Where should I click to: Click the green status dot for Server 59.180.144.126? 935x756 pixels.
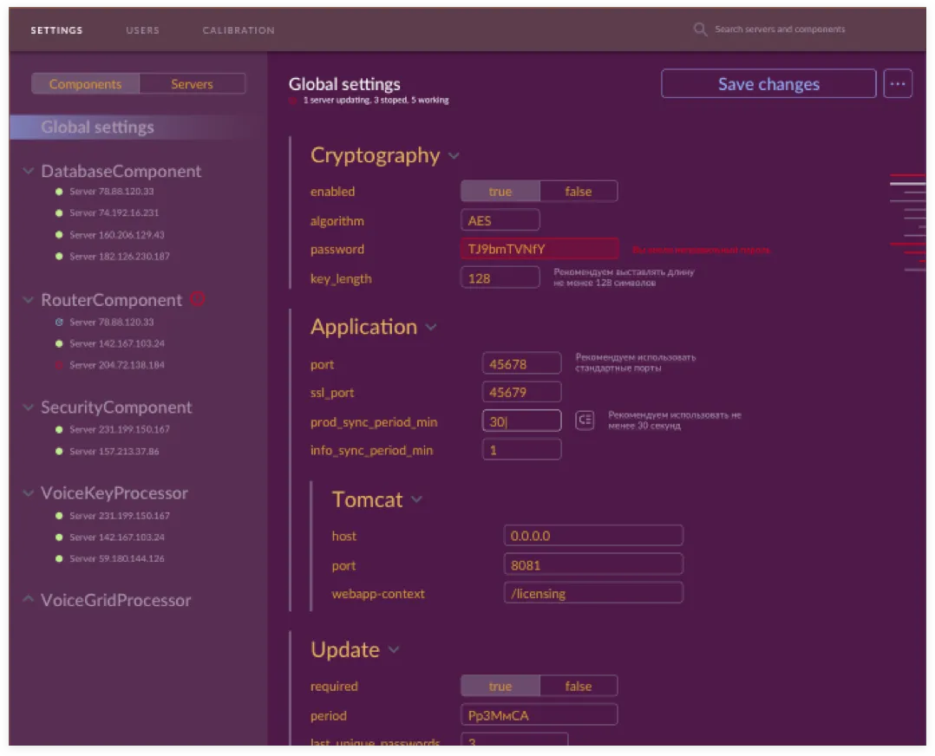tap(59, 559)
